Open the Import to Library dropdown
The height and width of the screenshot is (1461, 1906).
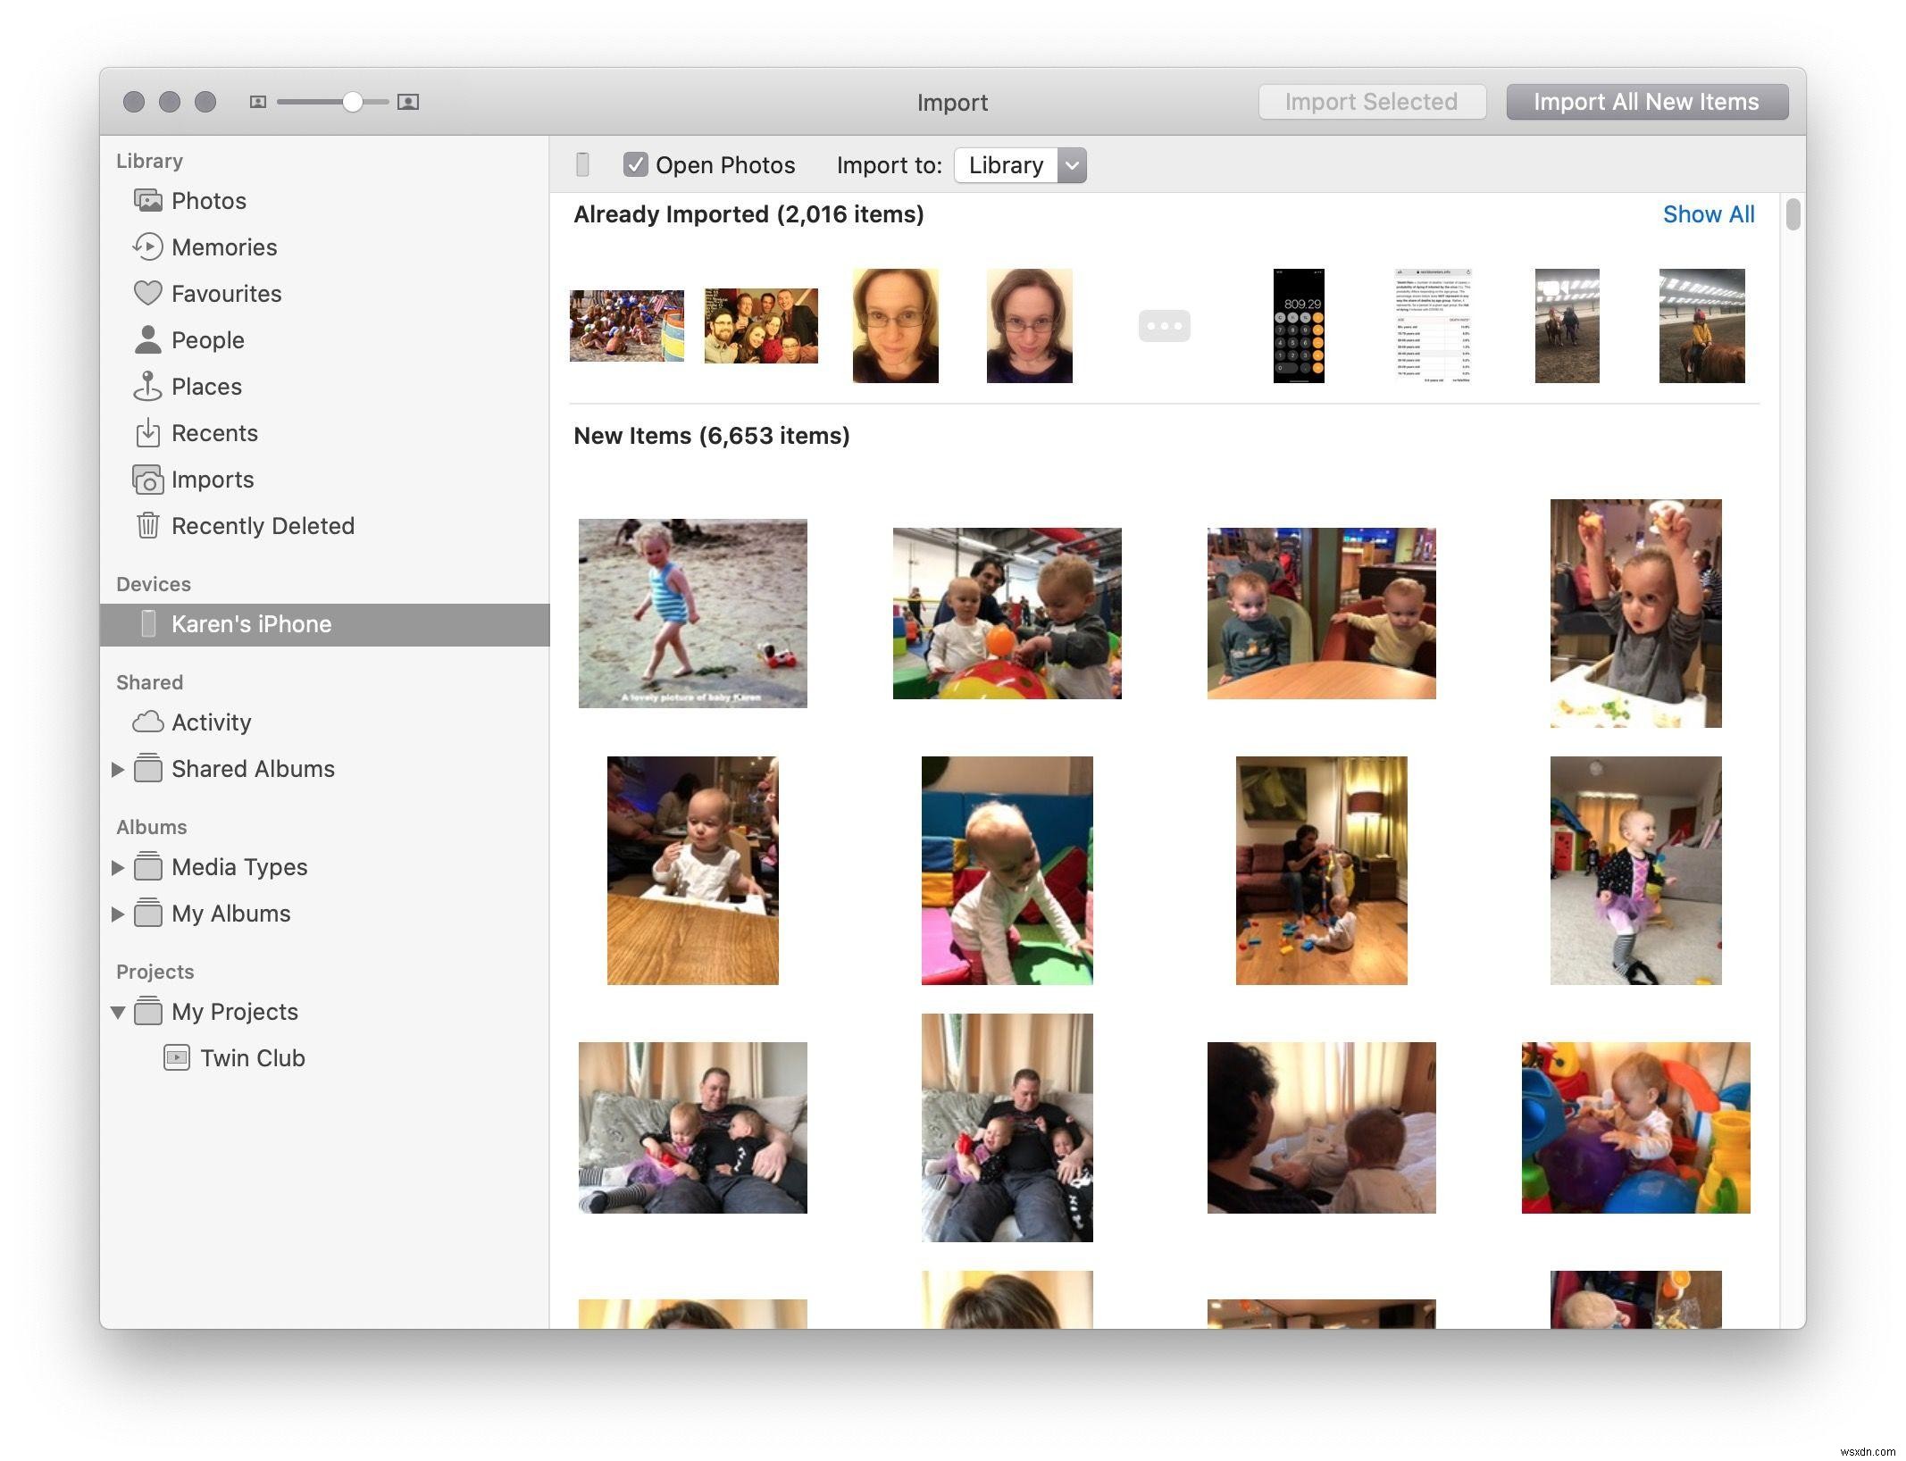point(1017,164)
